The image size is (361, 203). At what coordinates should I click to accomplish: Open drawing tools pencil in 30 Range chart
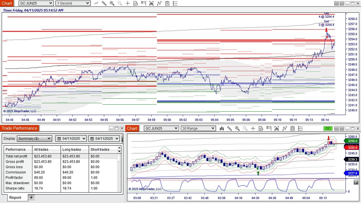pos(230,128)
